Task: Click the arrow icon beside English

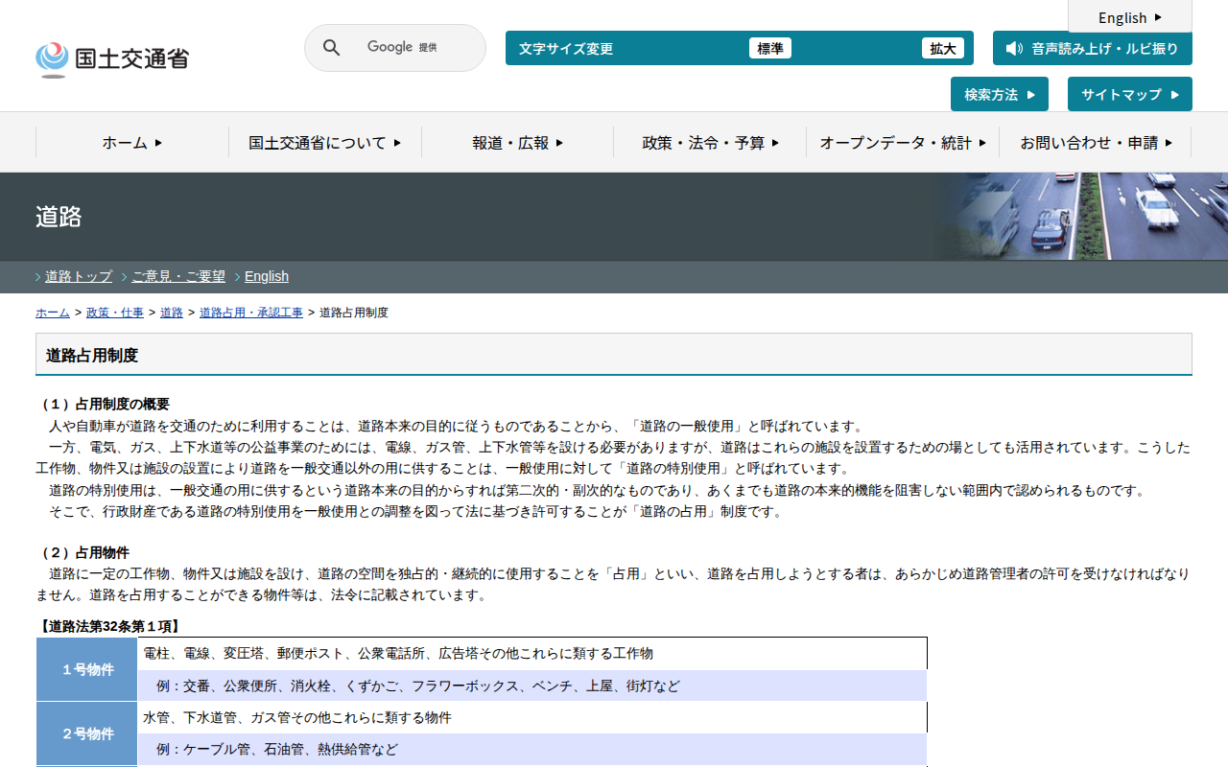Action: coord(1158,17)
